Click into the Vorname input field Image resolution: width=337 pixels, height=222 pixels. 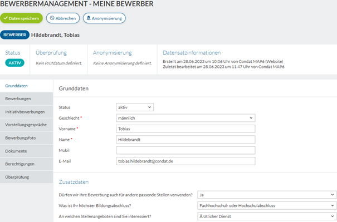185,129
